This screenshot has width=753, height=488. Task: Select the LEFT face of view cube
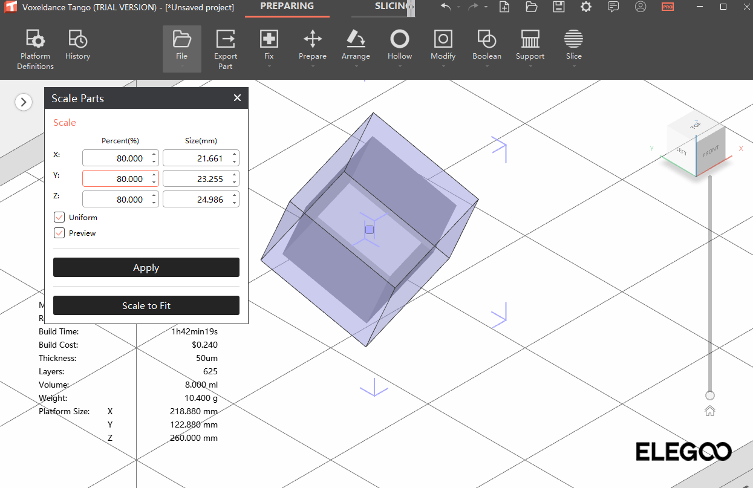pyautogui.click(x=682, y=151)
